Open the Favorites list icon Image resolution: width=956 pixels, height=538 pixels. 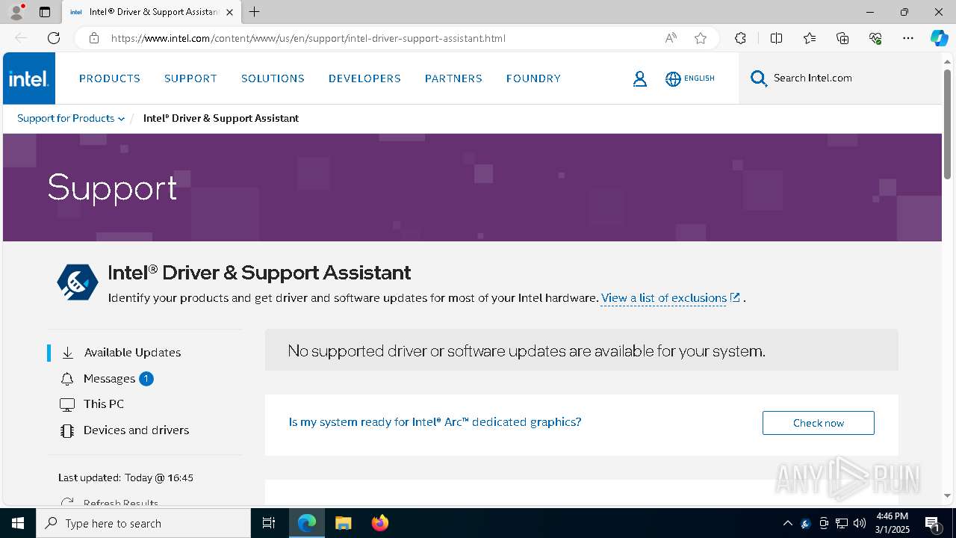pos(810,38)
